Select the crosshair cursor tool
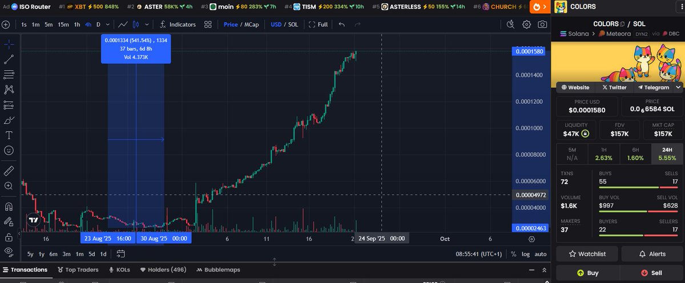This screenshot has width=685, height=283. click(9, 44)
